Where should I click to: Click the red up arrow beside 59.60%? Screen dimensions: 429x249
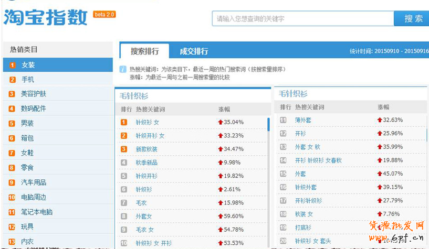pos(221,216)
